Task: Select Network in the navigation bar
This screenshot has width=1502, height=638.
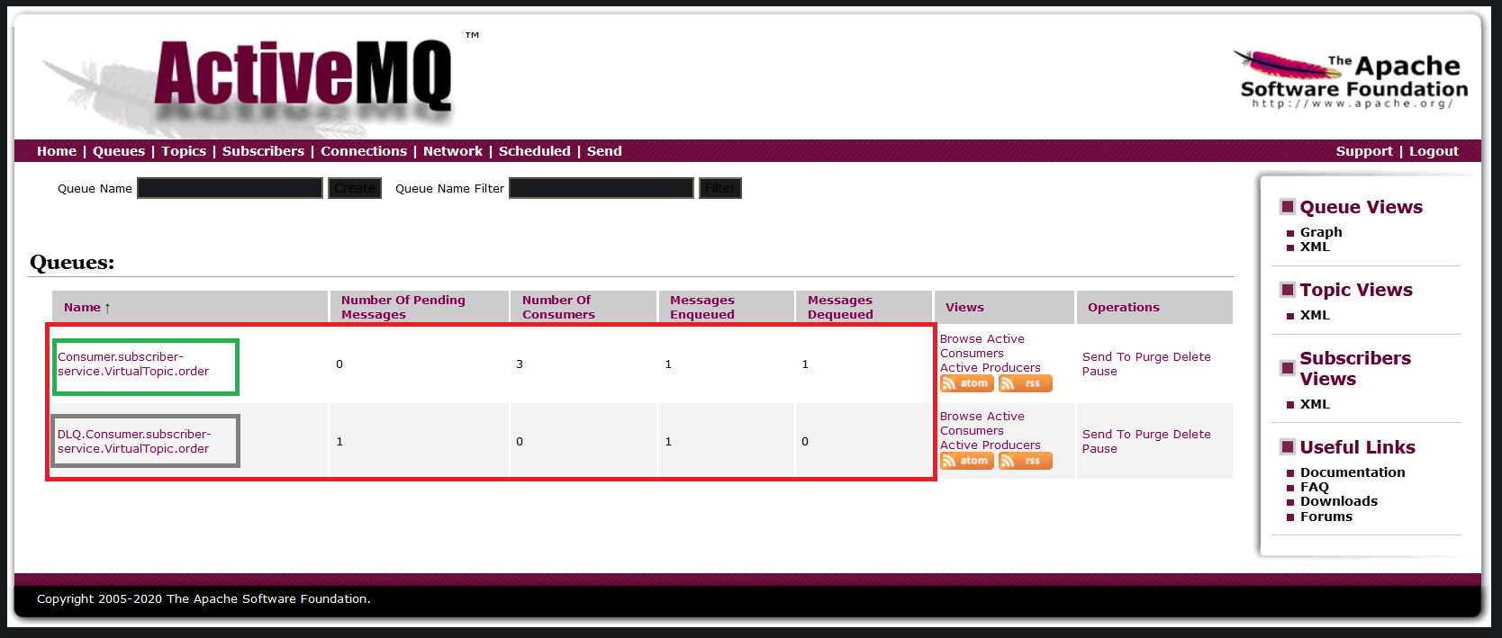Action: click(453, 151)
